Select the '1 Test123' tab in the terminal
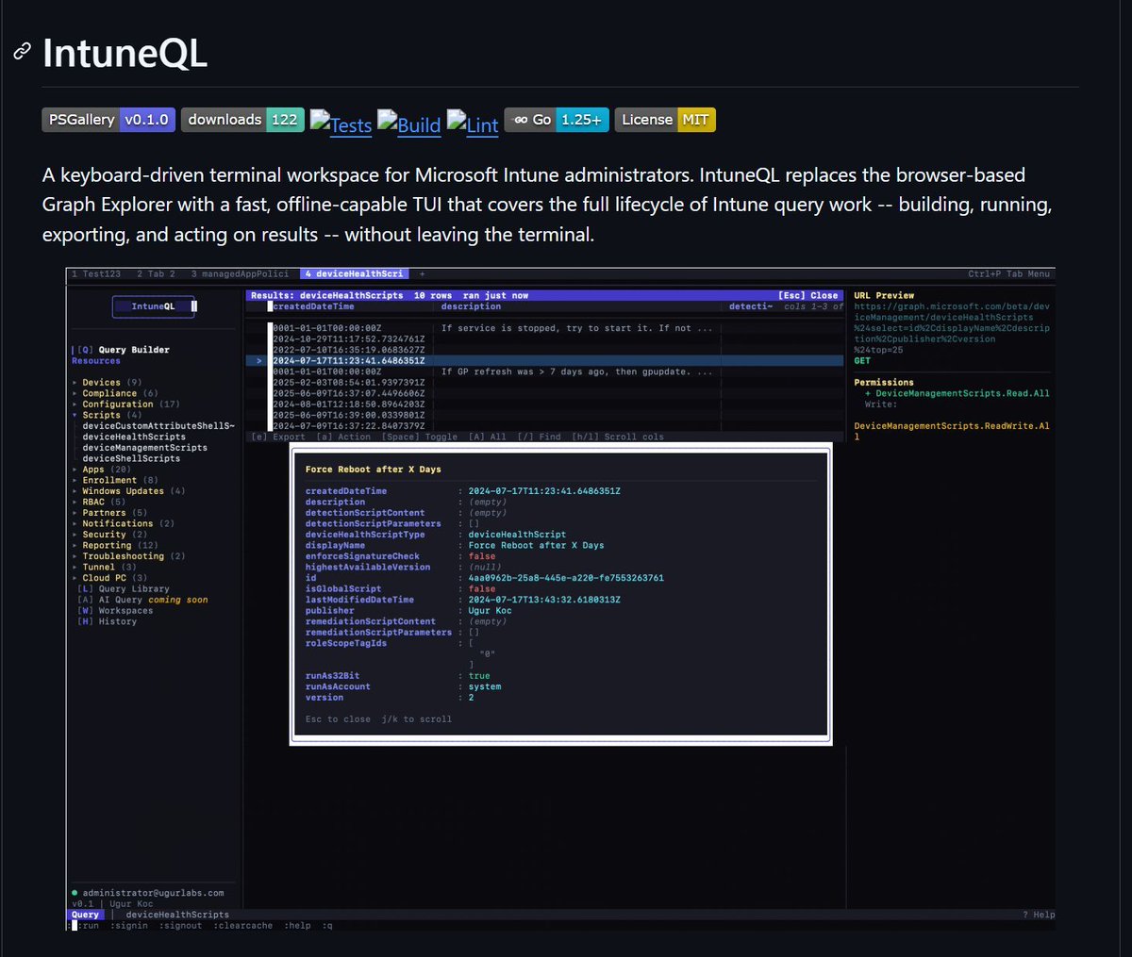 tap(97, 274)
